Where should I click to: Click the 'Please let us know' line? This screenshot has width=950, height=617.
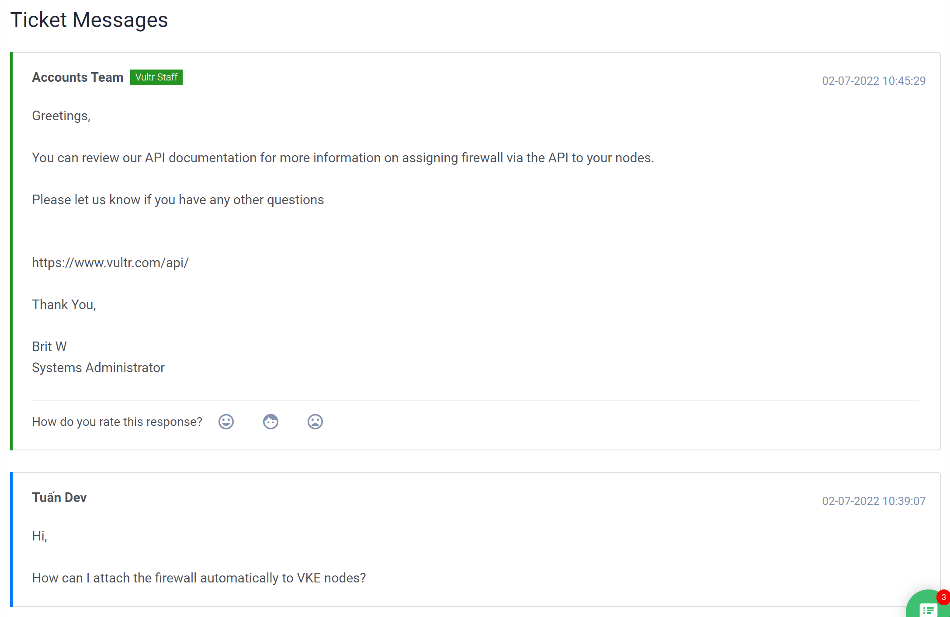point(178,200)
